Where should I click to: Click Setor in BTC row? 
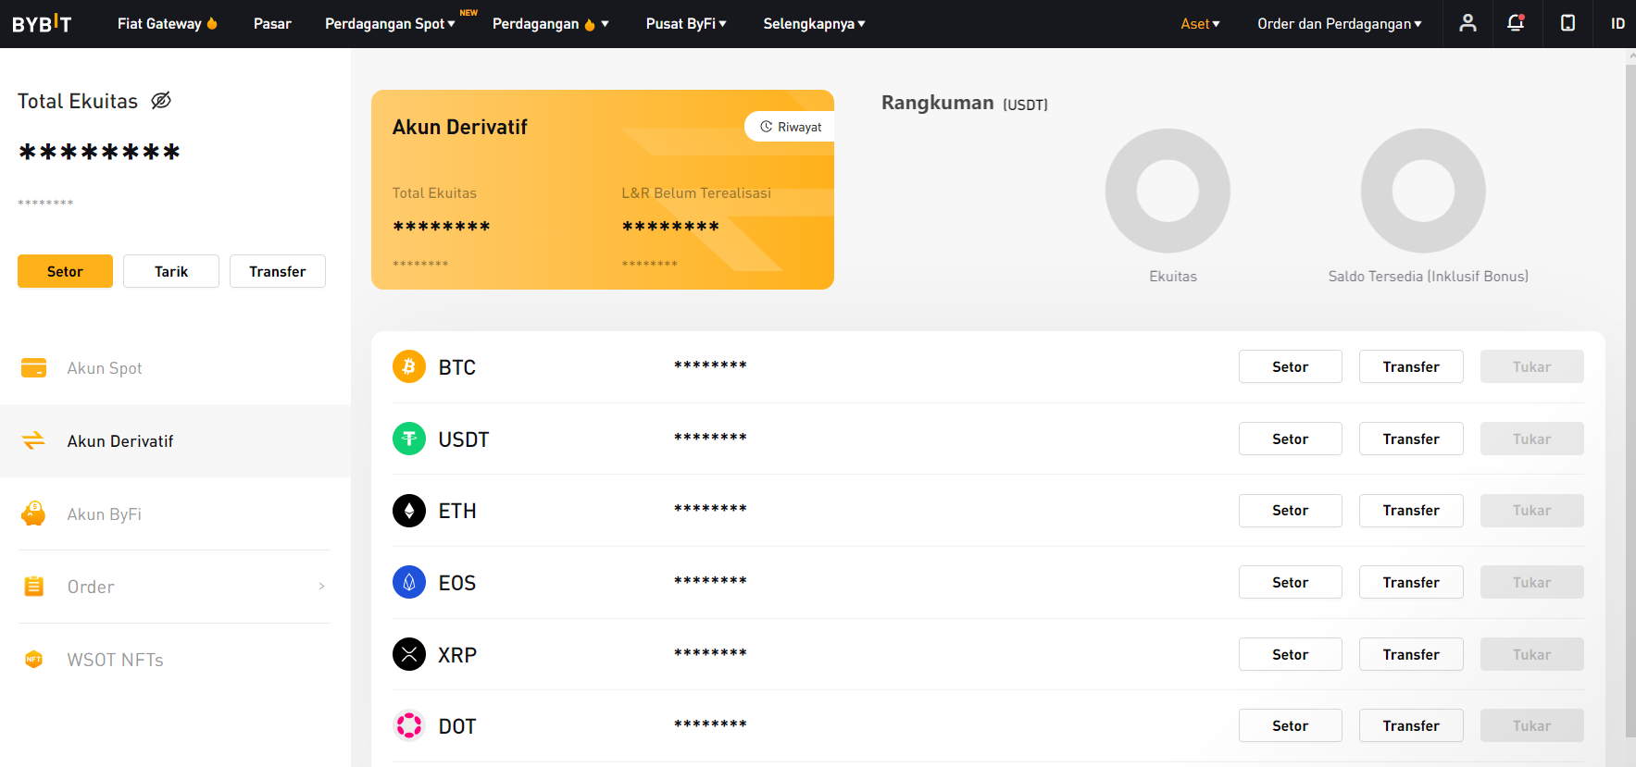[x=1290, y=366]
